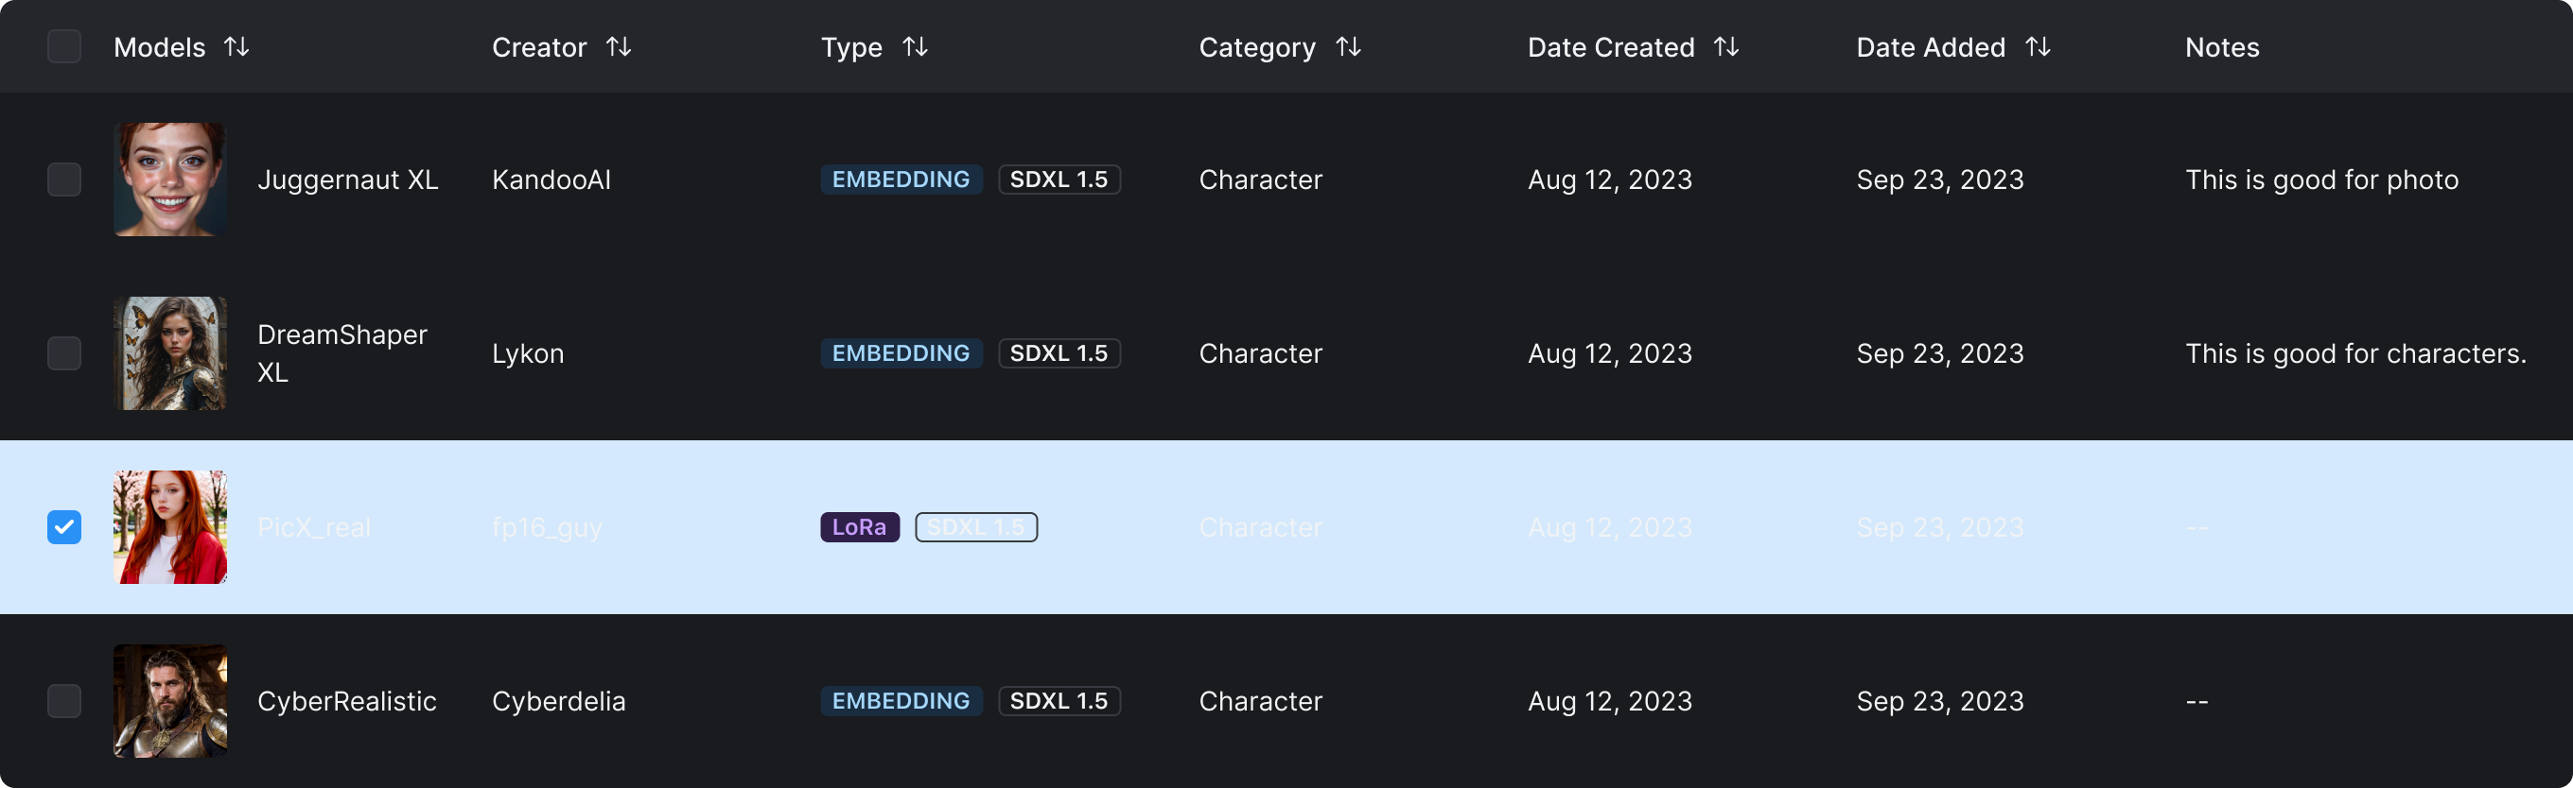The width and height of the screenshot is (2573, 788).
Task: Open the KandooAI creator link
Action: (551, 180)
